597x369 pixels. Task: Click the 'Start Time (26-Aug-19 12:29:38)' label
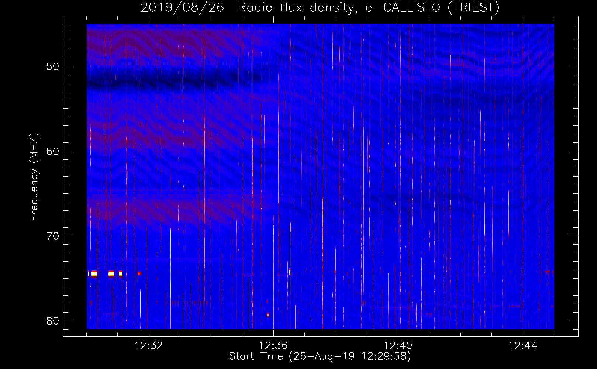pyautogui.click(x=320, y=356)
